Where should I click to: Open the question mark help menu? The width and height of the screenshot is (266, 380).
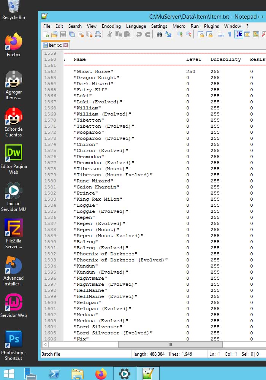click(x=247, y=26)
